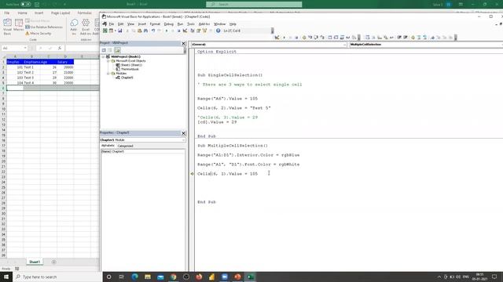Click the Salary header cell in Excel
This screenshot has height=282, width=503.
pos(65,62)
